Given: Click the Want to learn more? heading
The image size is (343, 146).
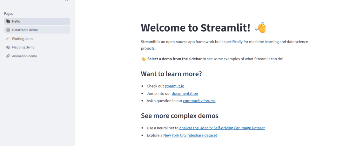Looking at the screenshot, I should tap(171, 74).
